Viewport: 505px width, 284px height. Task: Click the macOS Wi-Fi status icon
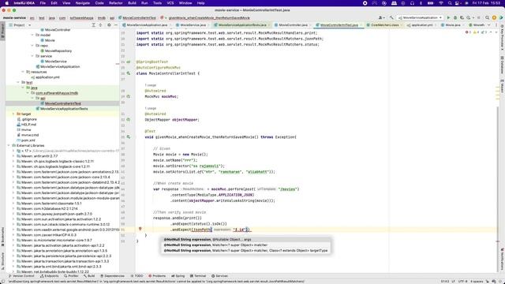[441, 3]
